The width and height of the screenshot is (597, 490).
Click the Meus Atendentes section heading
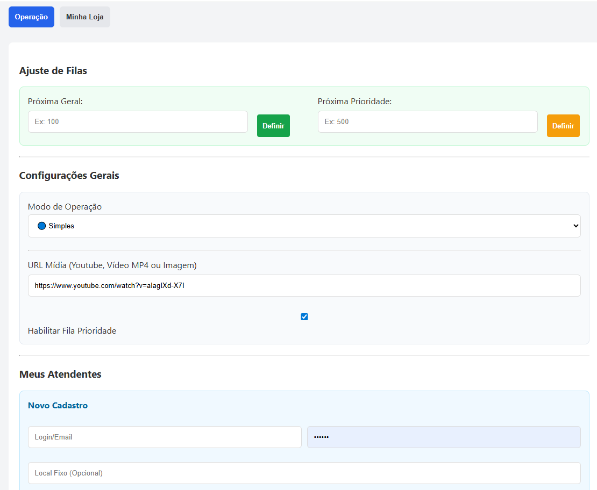pos(60,374)
